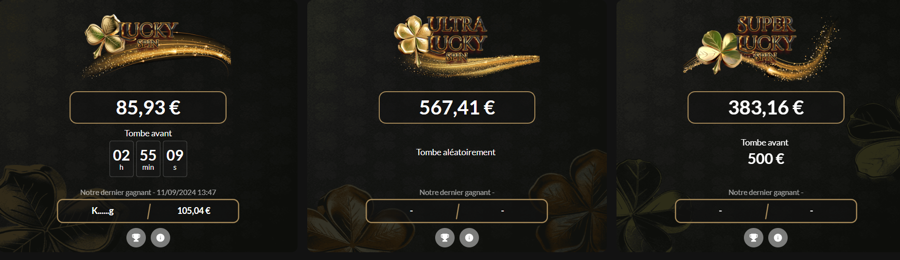Click the Tombe avant 500 € label
The image size is (900, 260).
pos(765,152)
